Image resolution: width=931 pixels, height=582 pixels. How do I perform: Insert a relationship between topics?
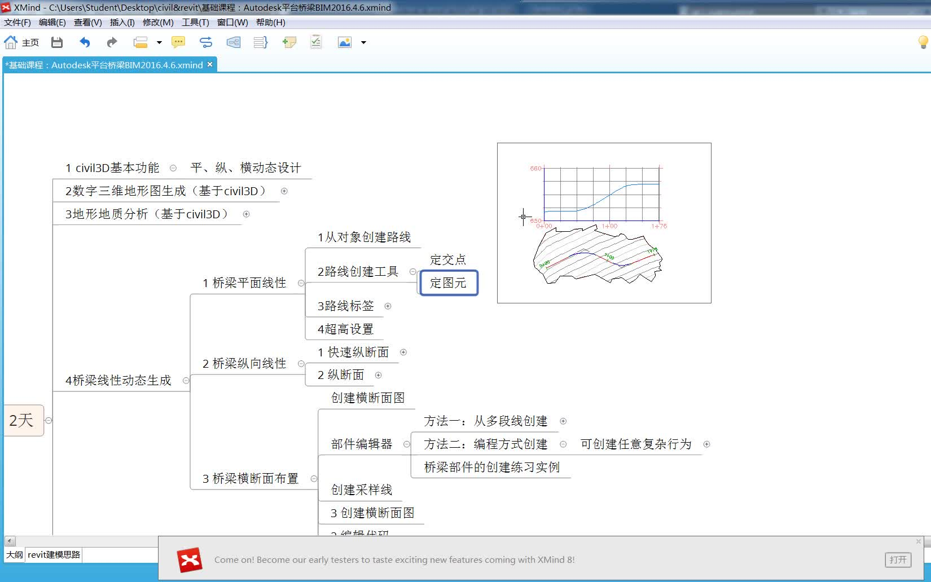206,42
